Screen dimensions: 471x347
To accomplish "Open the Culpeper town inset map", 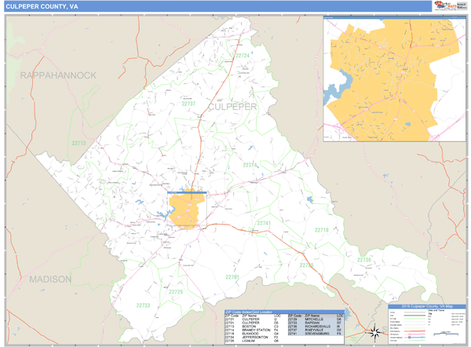I will [x=394, y=79].
